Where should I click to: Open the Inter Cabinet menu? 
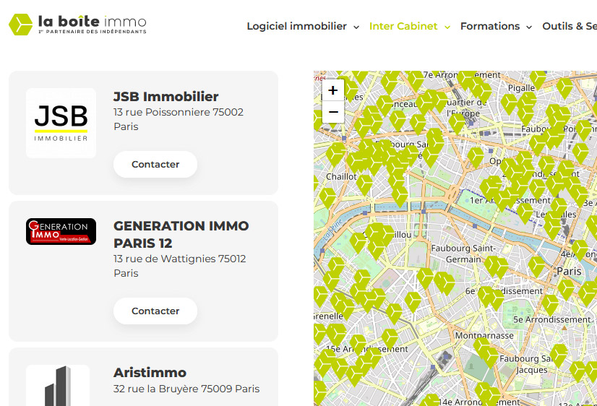point(403,26)
